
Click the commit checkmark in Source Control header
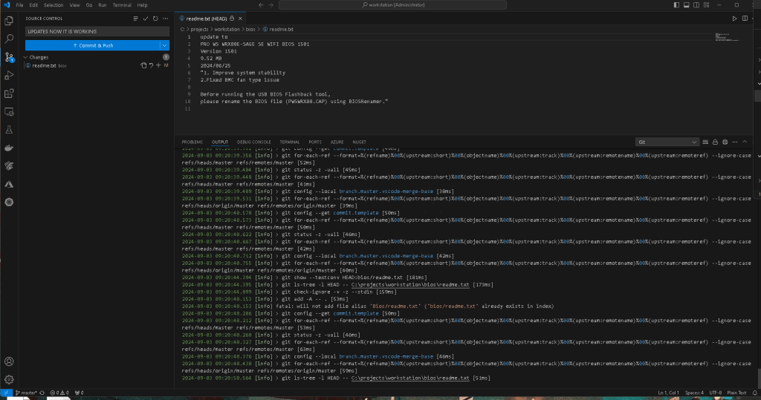click(x=146, y=19)
